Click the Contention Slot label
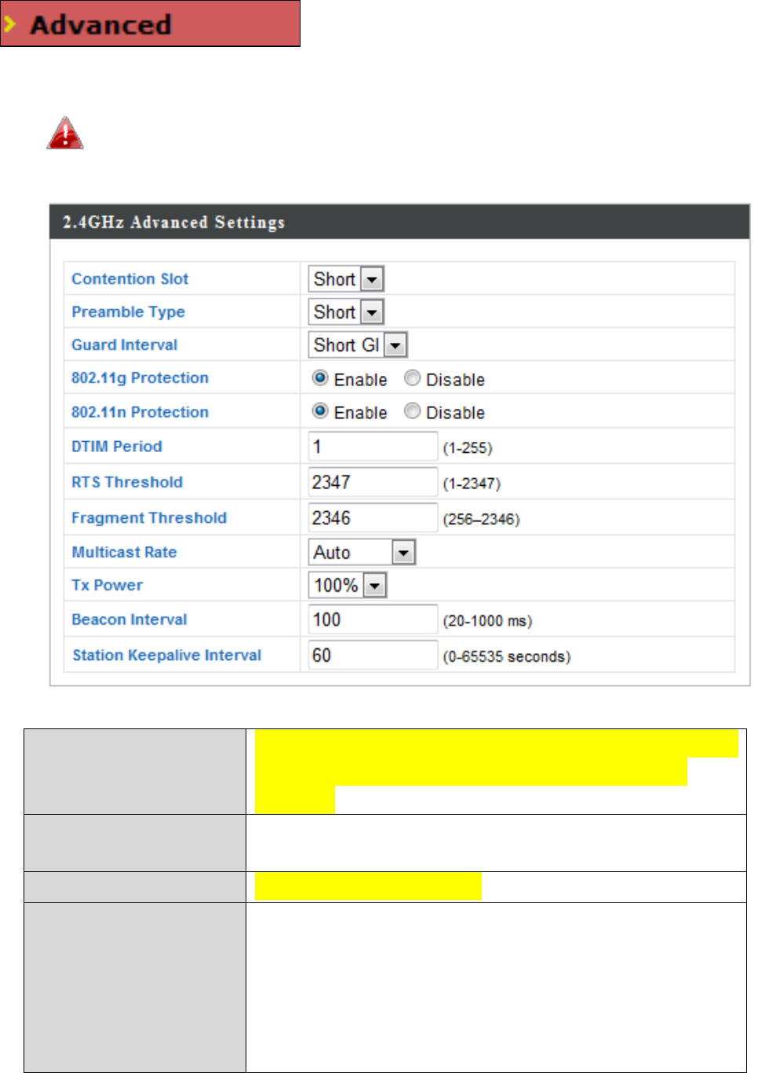758x1073 pixels. (x=130, y=279)
